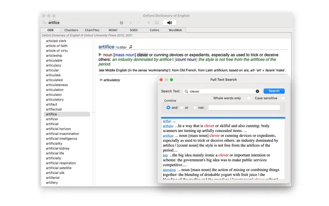Click the plus toolbar icon
Image resolution: width=329 pixels, height=206 pixels.
coord(148,23)
